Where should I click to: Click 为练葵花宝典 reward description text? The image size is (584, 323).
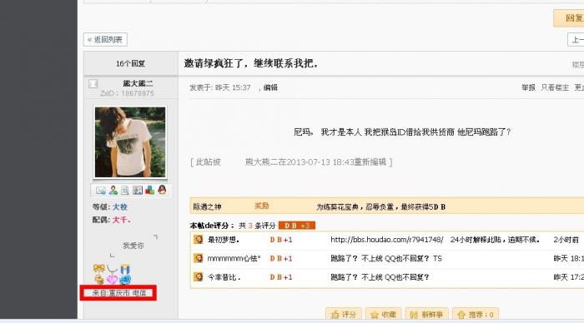coord(380,206)
